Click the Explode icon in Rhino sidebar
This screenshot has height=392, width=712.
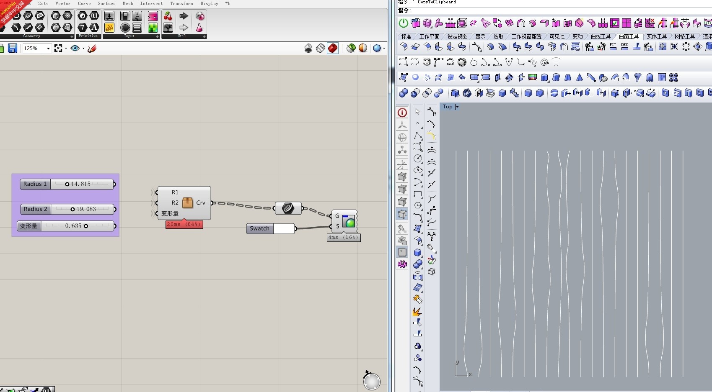pos(417,311)
